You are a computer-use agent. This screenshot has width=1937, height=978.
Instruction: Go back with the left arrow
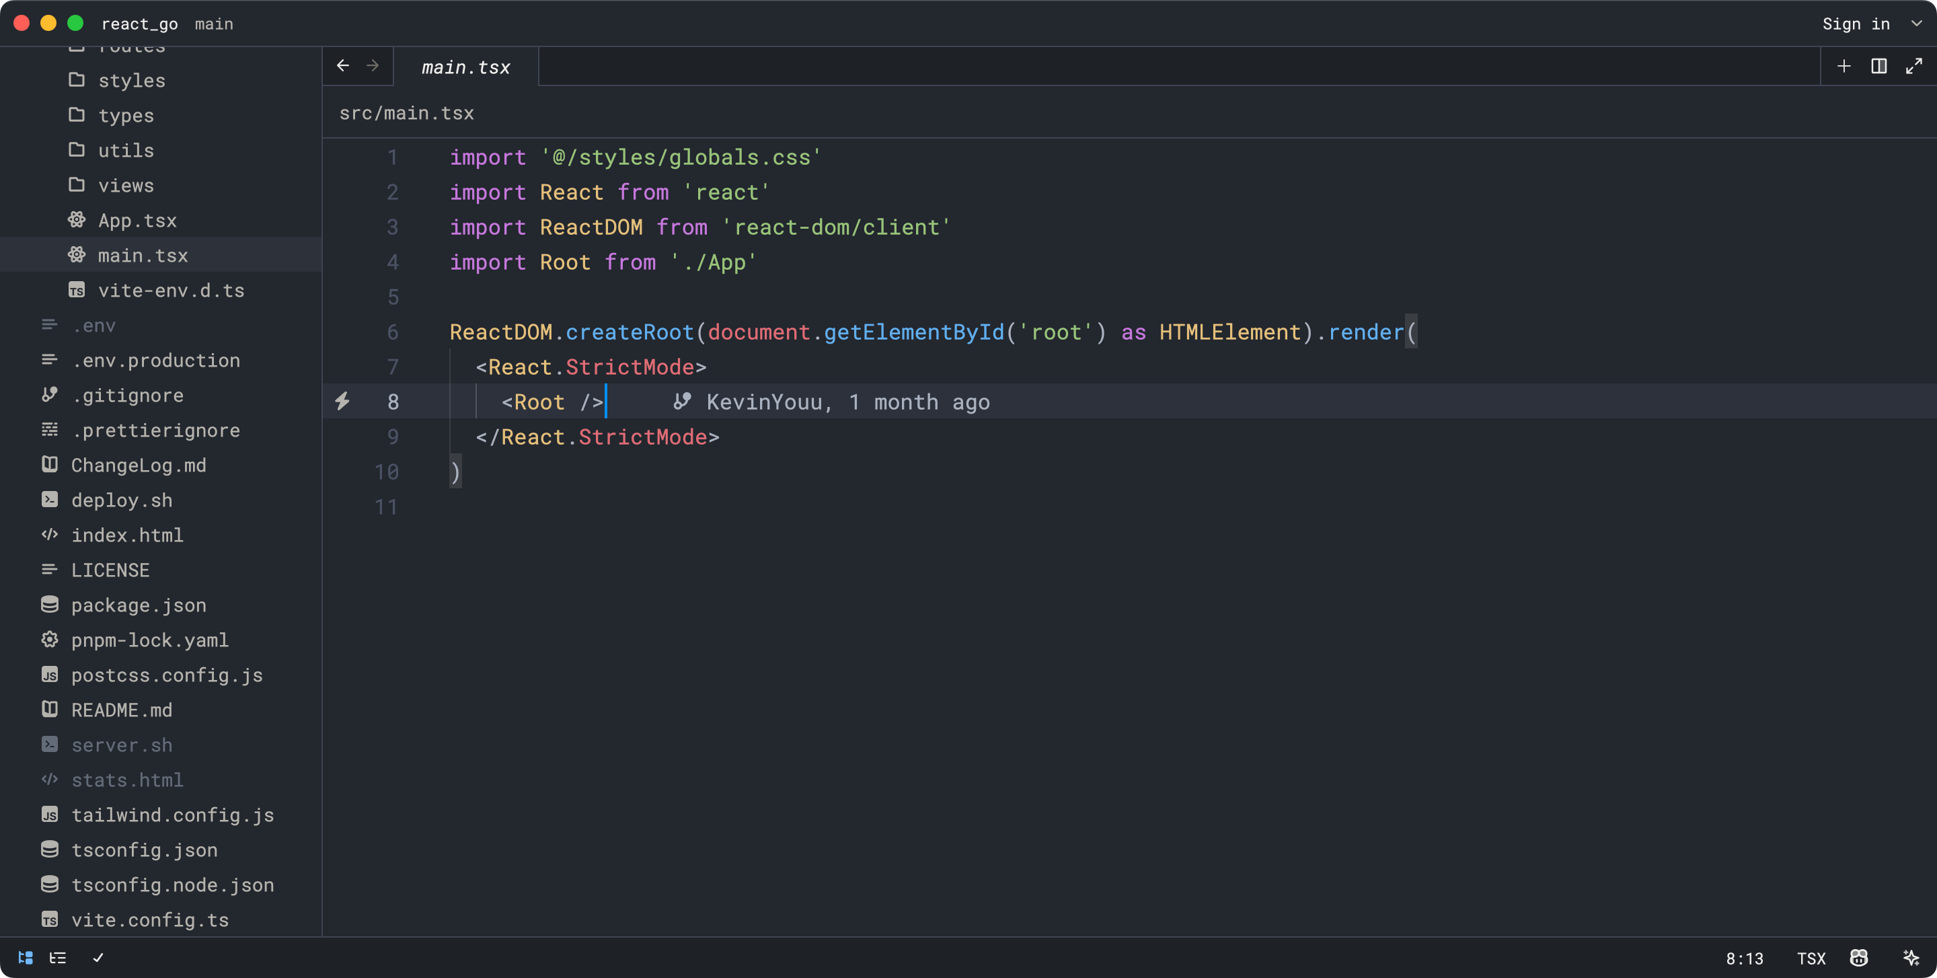pos(343,66)
